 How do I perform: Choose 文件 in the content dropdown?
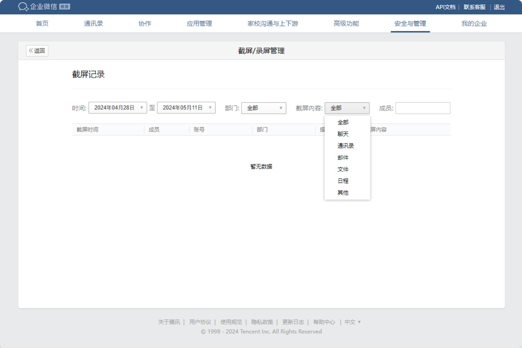click(x=343, y=169)
